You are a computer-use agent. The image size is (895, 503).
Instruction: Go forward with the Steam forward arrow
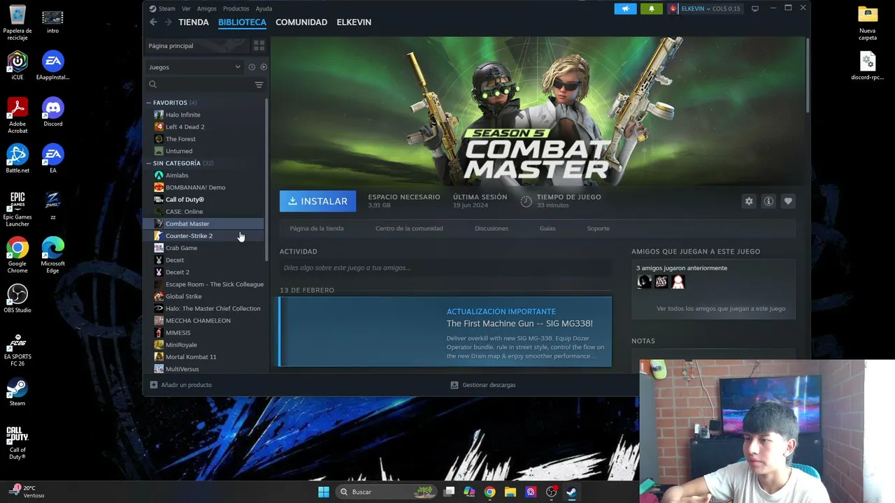[x=168, y=22]
